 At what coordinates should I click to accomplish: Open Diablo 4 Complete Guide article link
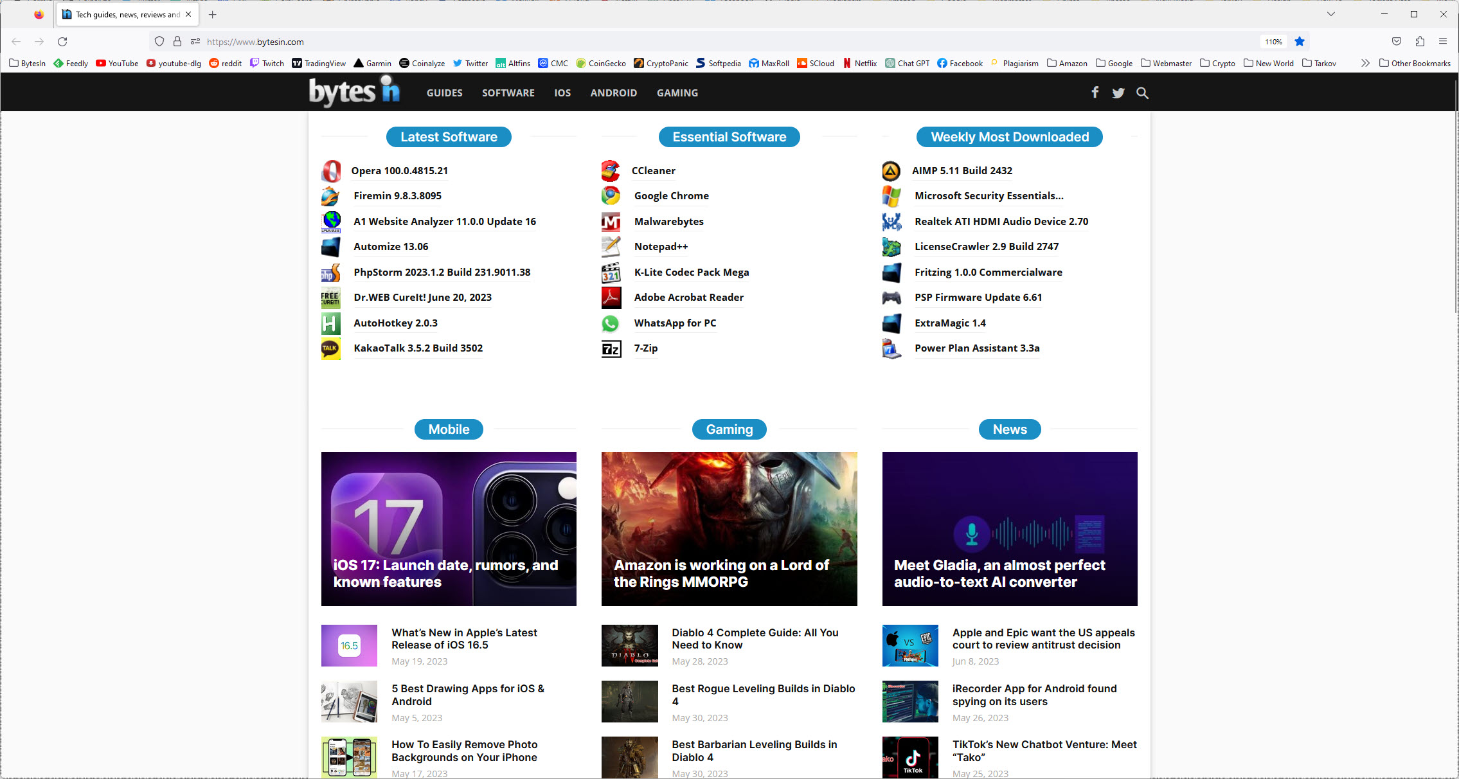(755, 639)
